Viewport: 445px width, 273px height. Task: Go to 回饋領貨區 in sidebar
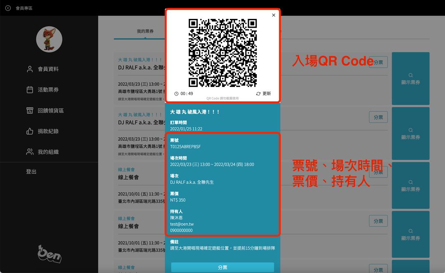click(x=50, y=110)
